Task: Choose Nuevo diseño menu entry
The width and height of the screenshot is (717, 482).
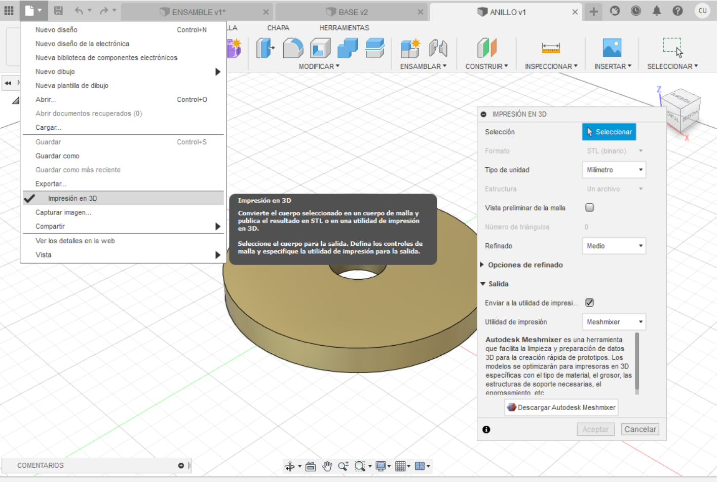Action: pyautogui.click(x=123, y=30)
